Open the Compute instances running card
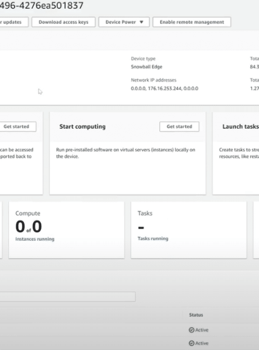Viewport: 259px width, 350px height. pos(66,230)
